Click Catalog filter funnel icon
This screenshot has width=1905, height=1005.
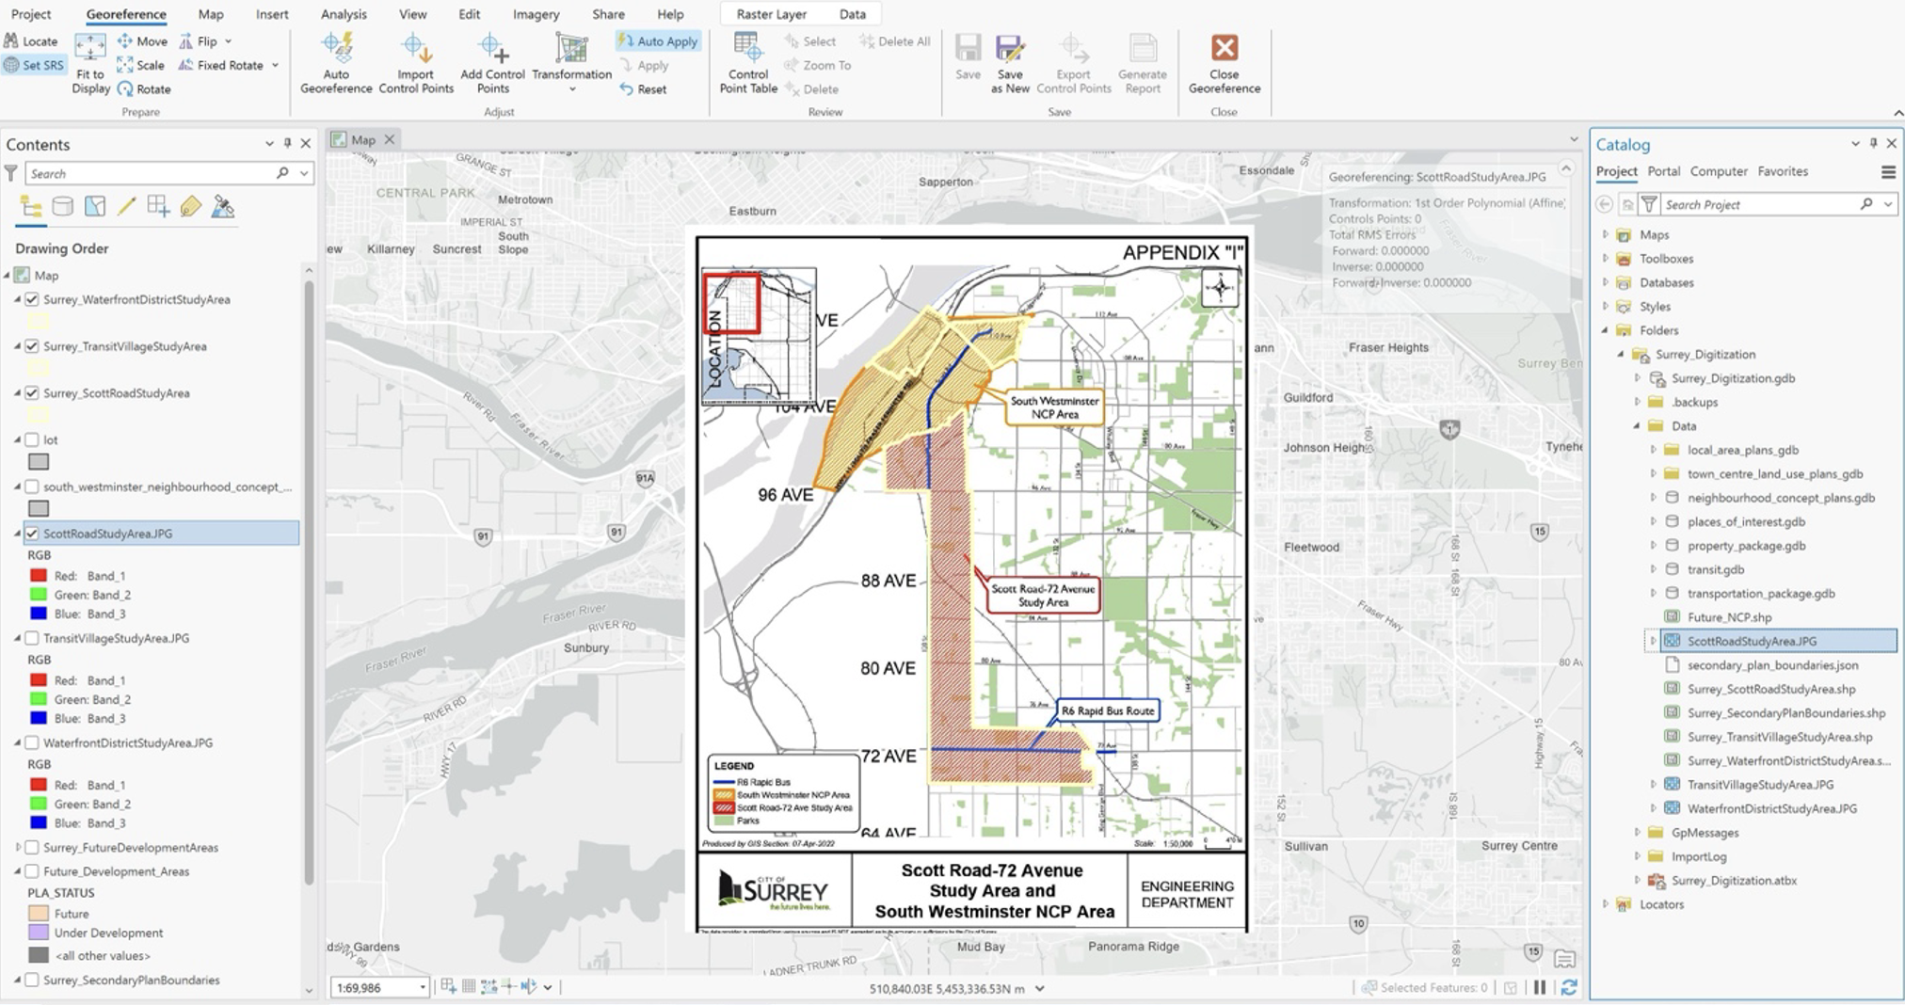[x=1649, y=204]
